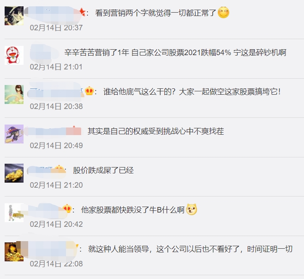
Task: Select the comment text 股价跌成屎了已经
Action: 103,170
